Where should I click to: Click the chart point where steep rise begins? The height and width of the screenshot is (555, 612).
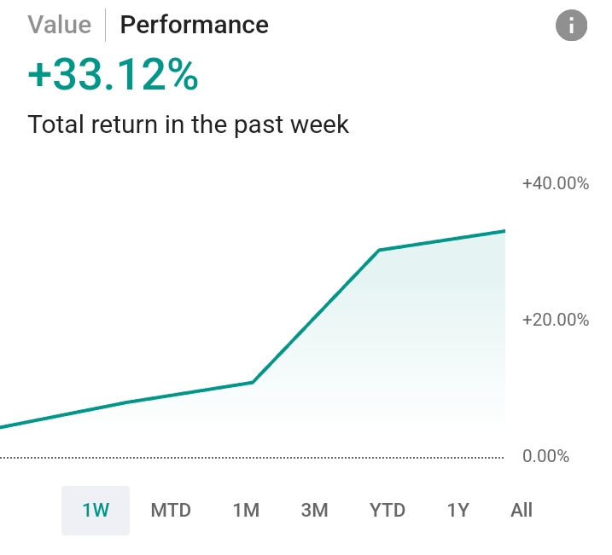click(x=253, y=382)
